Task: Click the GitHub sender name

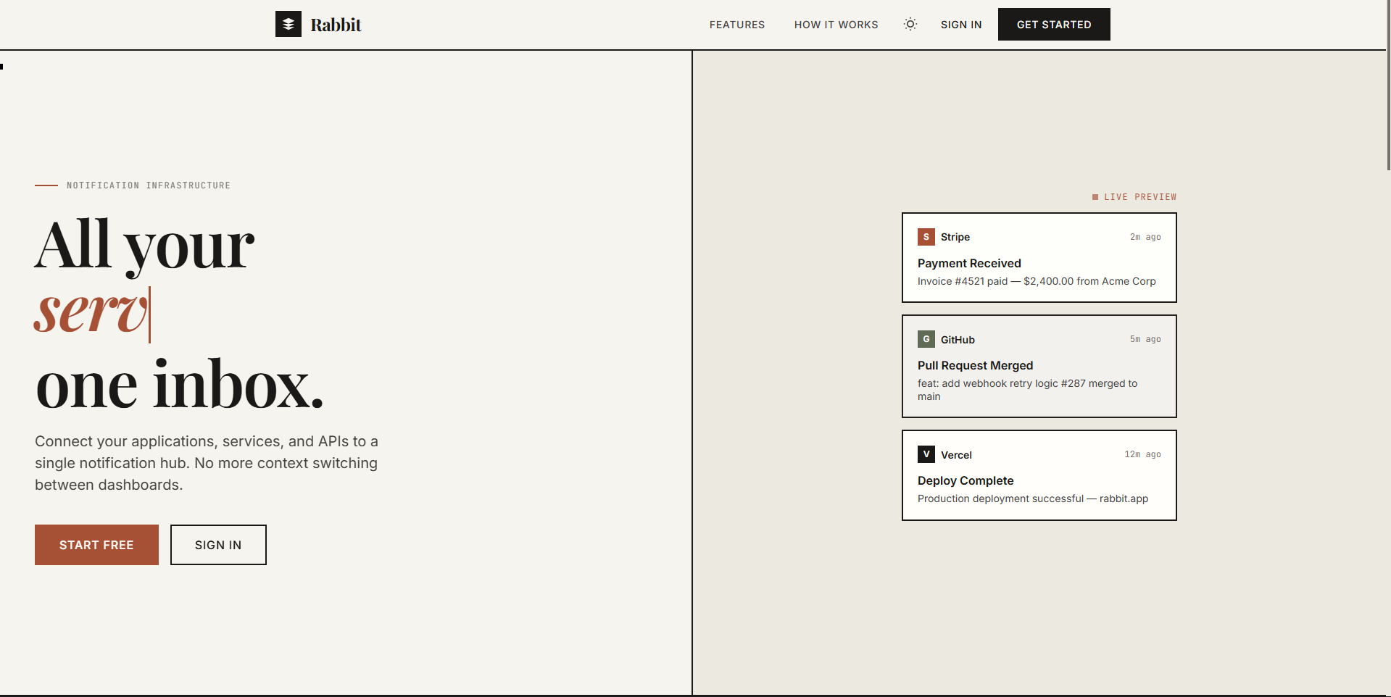Action: pos(958,340)
